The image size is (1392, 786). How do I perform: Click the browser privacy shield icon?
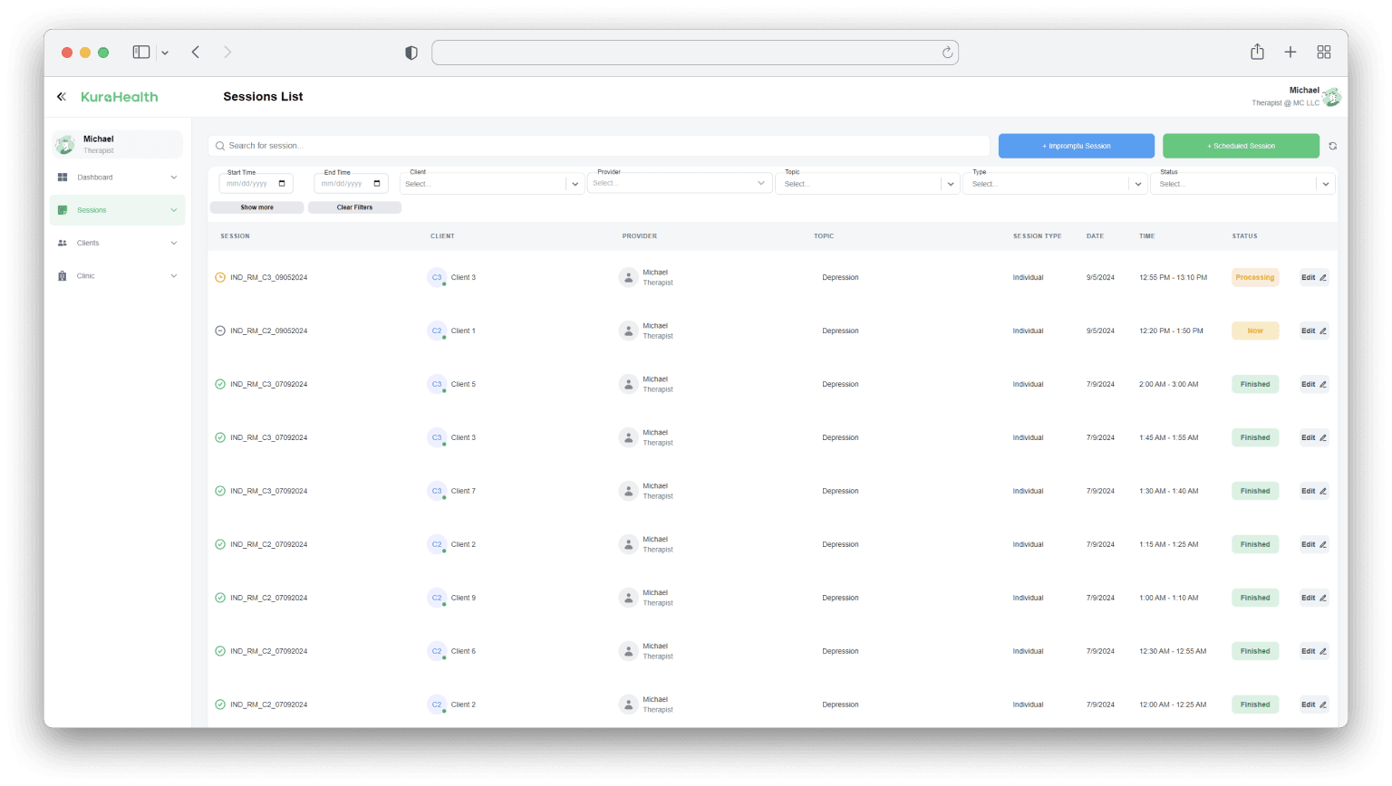[411, 53]
